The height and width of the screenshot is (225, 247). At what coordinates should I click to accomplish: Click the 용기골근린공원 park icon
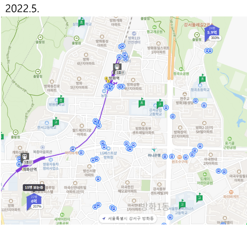230,139
